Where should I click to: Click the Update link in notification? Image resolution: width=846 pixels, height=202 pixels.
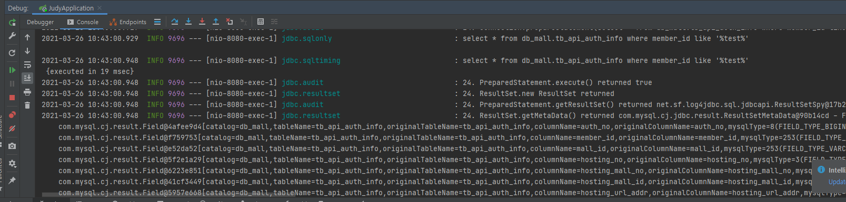[837, 182]
